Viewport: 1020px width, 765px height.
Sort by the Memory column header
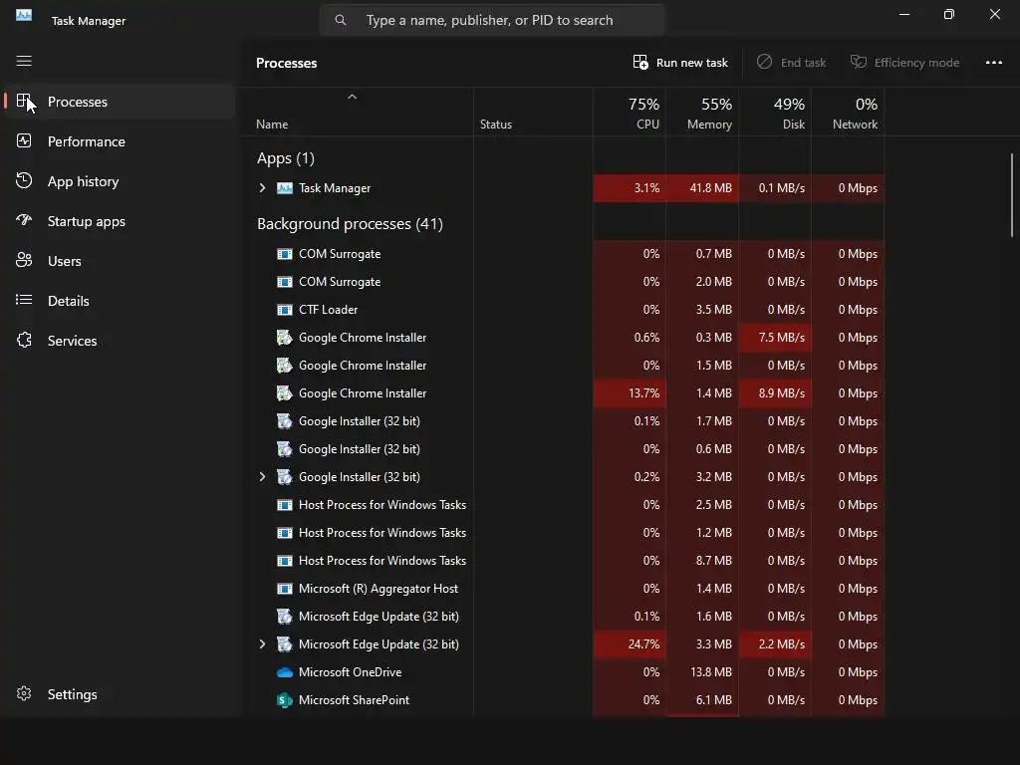(x=702, y=113)
